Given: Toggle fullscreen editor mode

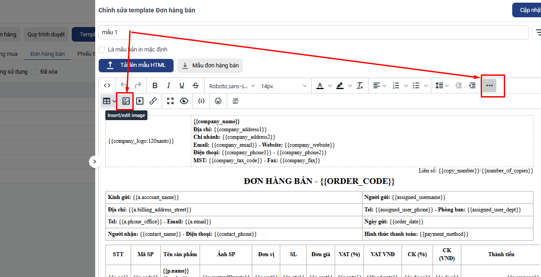Looking at the screenshot, I should tap(170, 101).
